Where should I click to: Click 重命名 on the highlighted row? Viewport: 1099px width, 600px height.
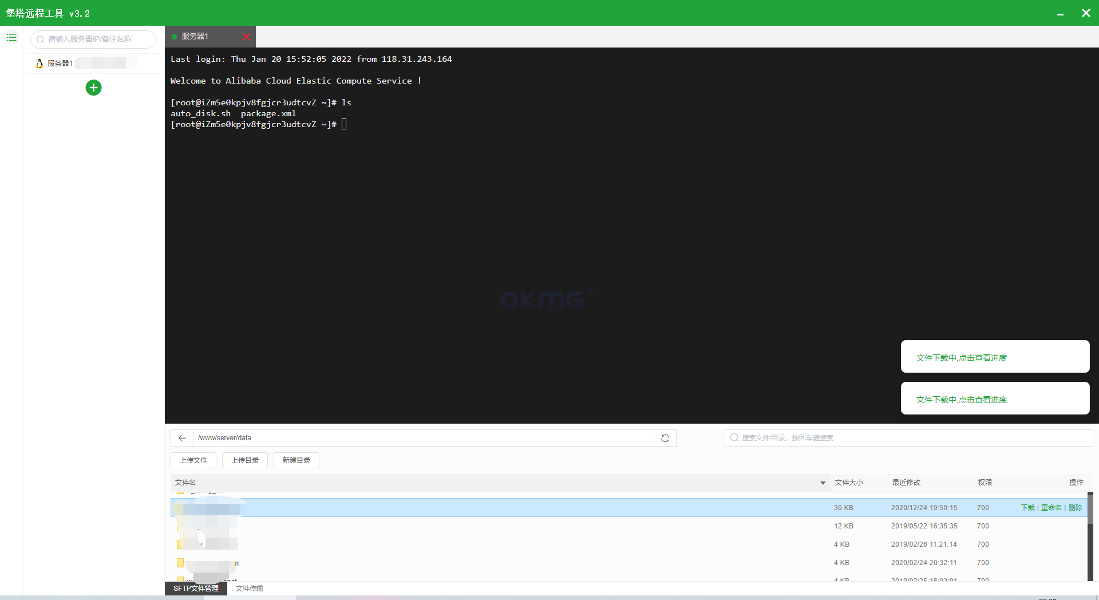coord(1051,508)
